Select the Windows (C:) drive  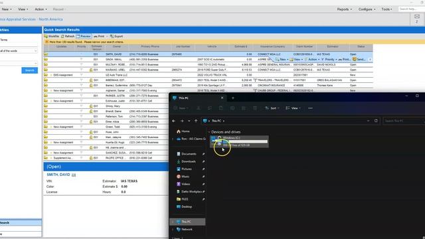pyautogui.click(x=239, y=141)
